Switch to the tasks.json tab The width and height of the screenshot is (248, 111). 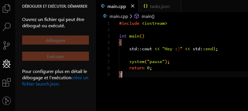(x=160, y=6)
